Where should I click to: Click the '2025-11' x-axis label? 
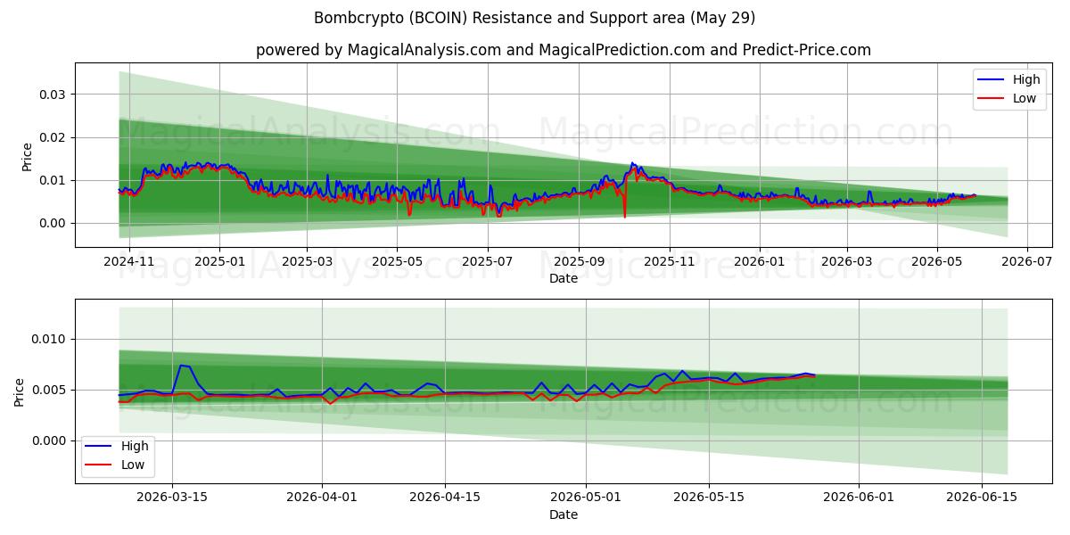[x=669, y=262]
